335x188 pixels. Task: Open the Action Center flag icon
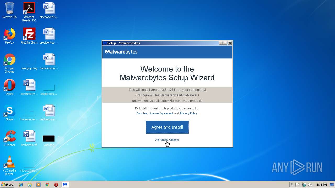[298, 185]
